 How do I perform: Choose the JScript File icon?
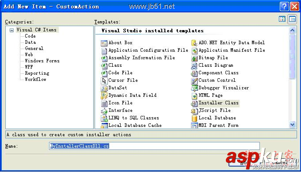[194, 111]
